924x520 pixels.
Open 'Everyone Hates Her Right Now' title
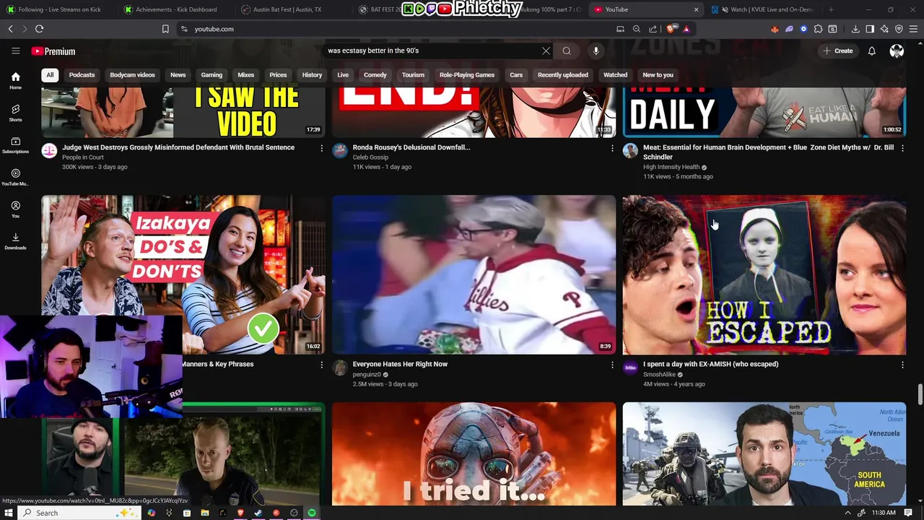400,364
